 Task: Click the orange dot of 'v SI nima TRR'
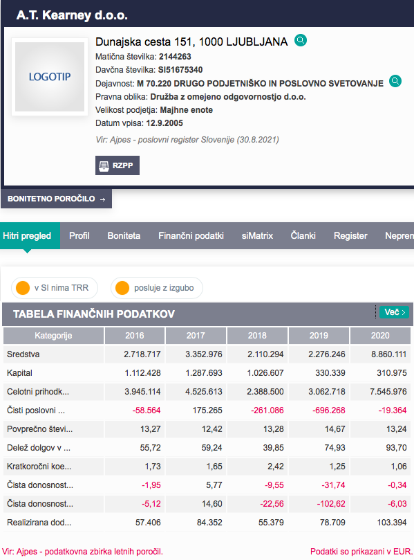point(23,288)
